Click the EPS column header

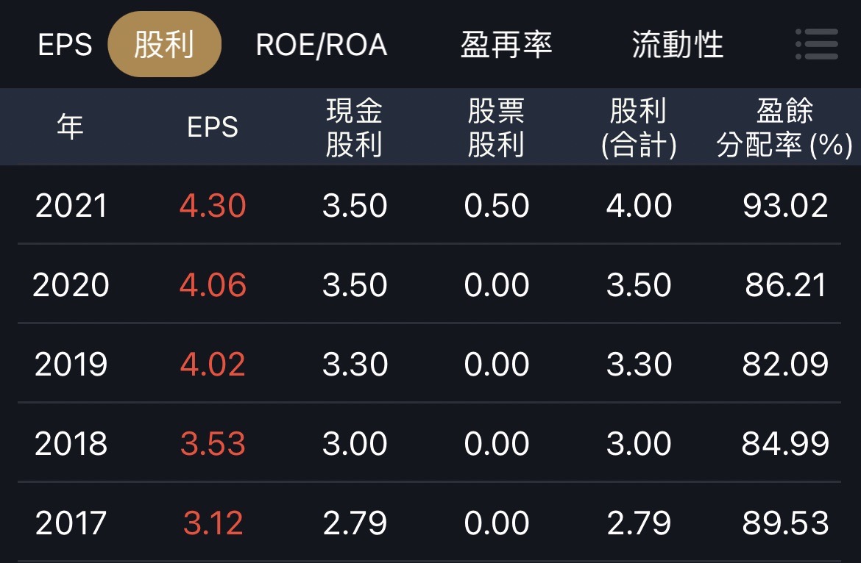pyautogui.click(x=213, y=127)
